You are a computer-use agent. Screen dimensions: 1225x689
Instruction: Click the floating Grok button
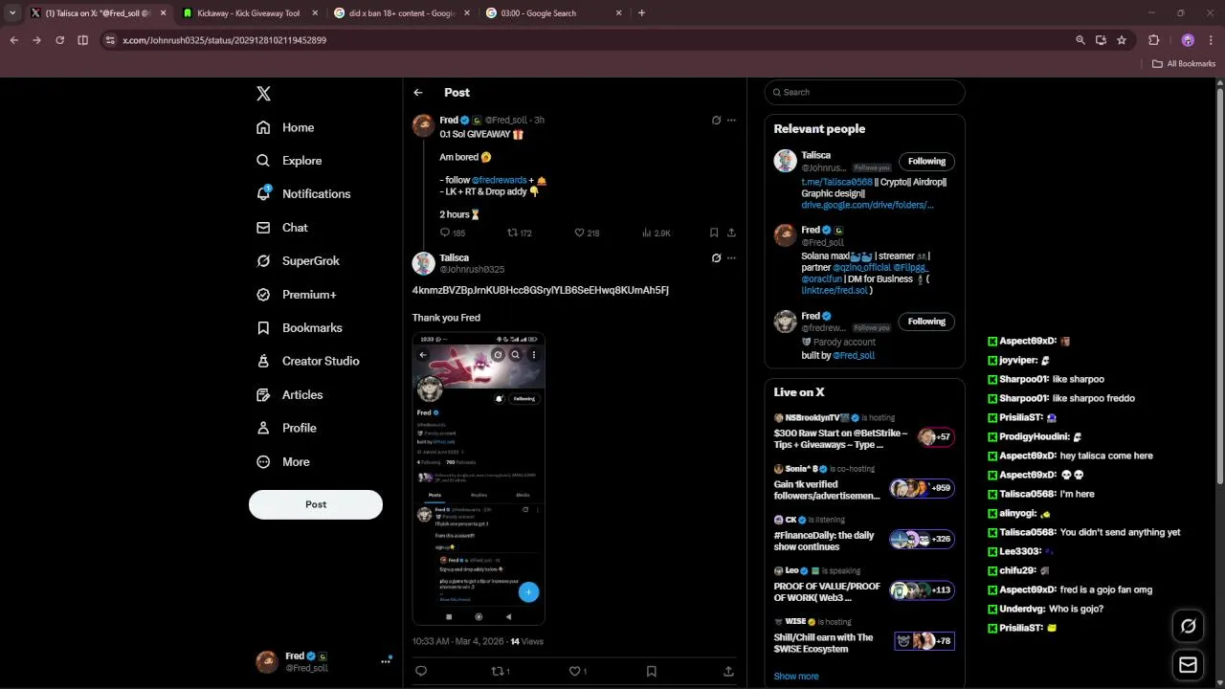pos(1188,626)
